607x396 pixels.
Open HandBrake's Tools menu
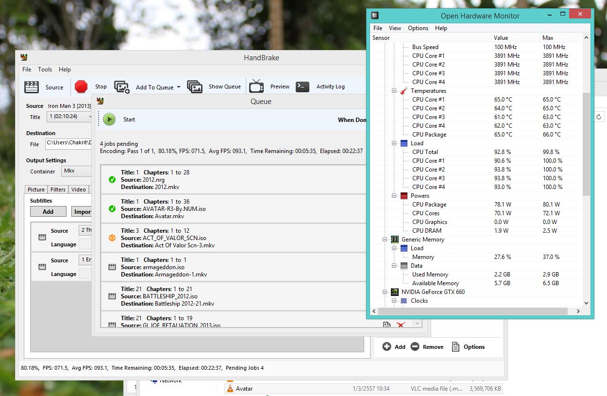coord(45,69)
